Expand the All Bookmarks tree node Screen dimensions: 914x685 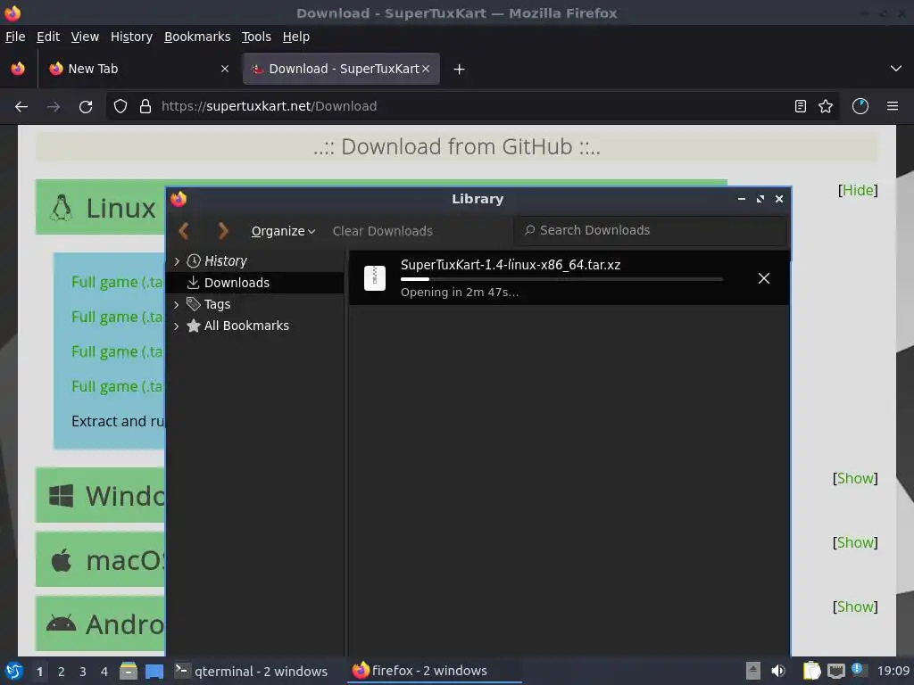click(177, 326)
